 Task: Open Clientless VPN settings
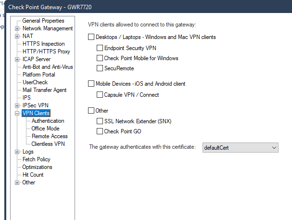48,144
